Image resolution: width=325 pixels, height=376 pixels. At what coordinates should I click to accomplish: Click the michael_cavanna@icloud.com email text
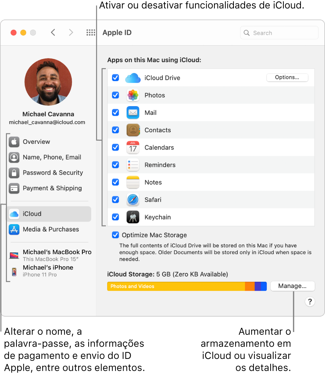[x=47, y=122]
